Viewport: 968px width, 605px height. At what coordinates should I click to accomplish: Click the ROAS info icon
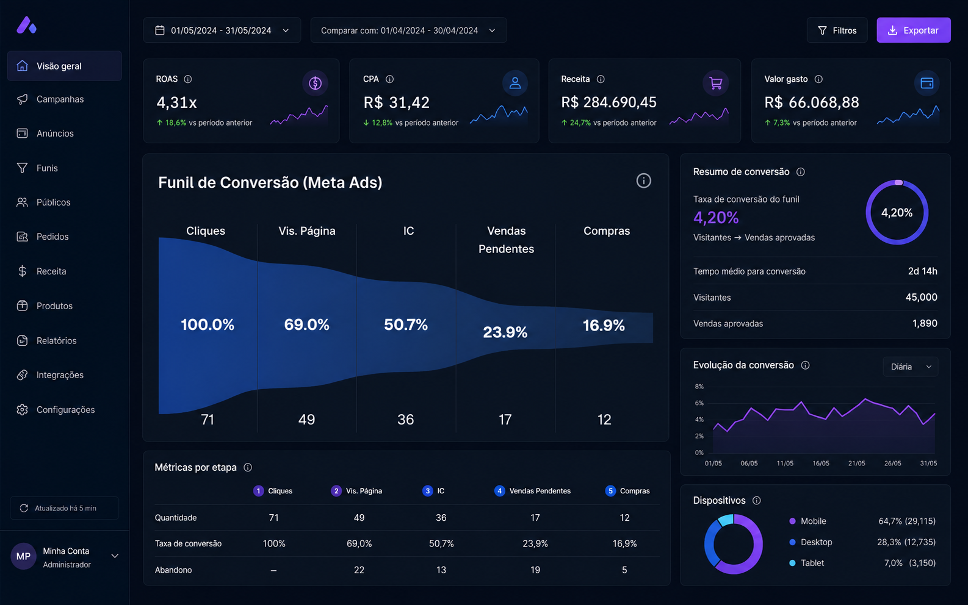[x=188, y=79]
